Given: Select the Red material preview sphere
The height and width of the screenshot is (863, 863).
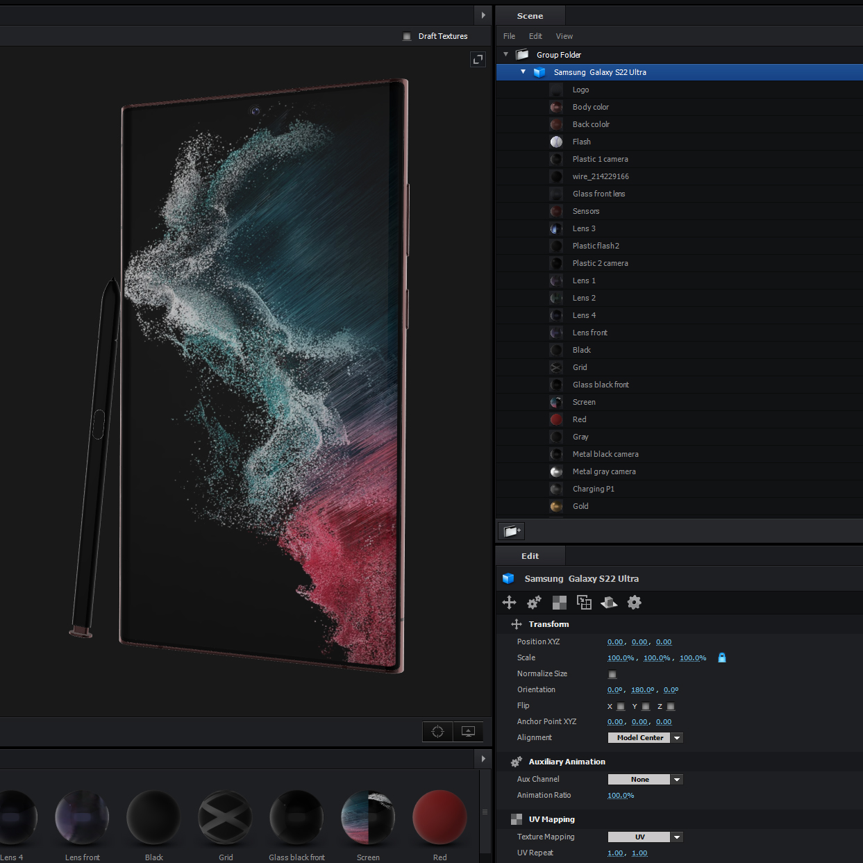Looking at the screenshot, I should coord(439,817).
